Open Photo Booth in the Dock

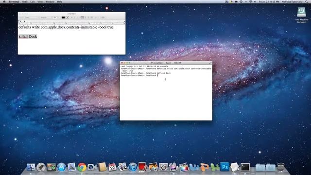(143, 167)
